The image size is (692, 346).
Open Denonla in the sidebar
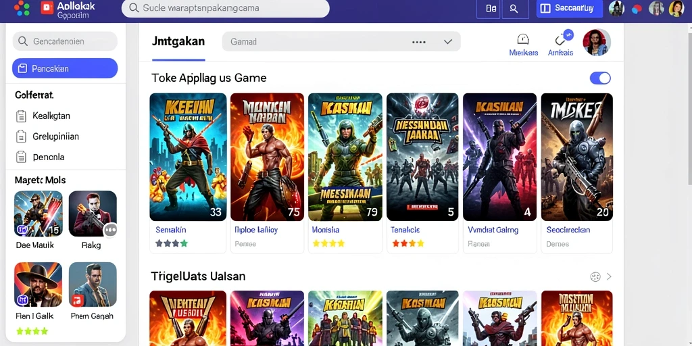49,157
